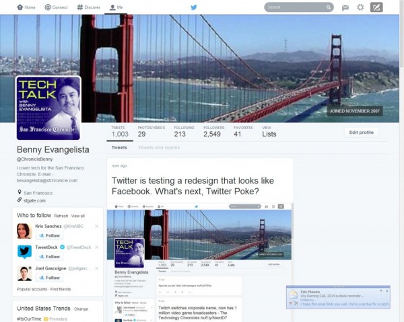Click the location pin icon
Screen dimensions: 404x322
click(20, 192)
